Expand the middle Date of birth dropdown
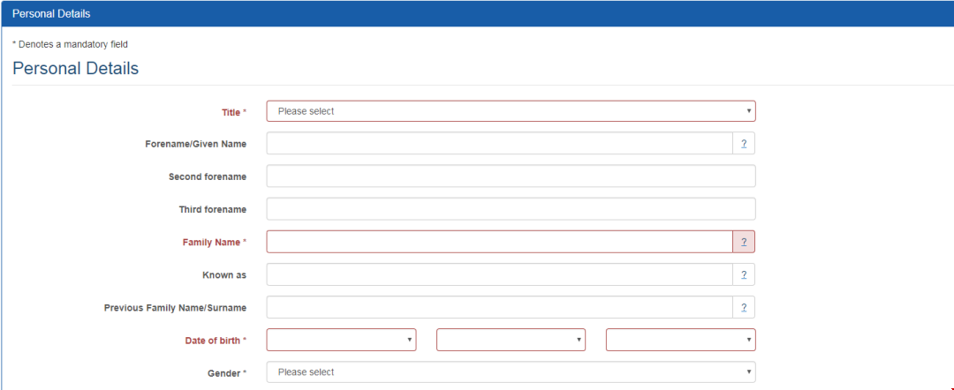Image resolution: width=954 pixels, height=390 pixels. [x=511, y=340]
